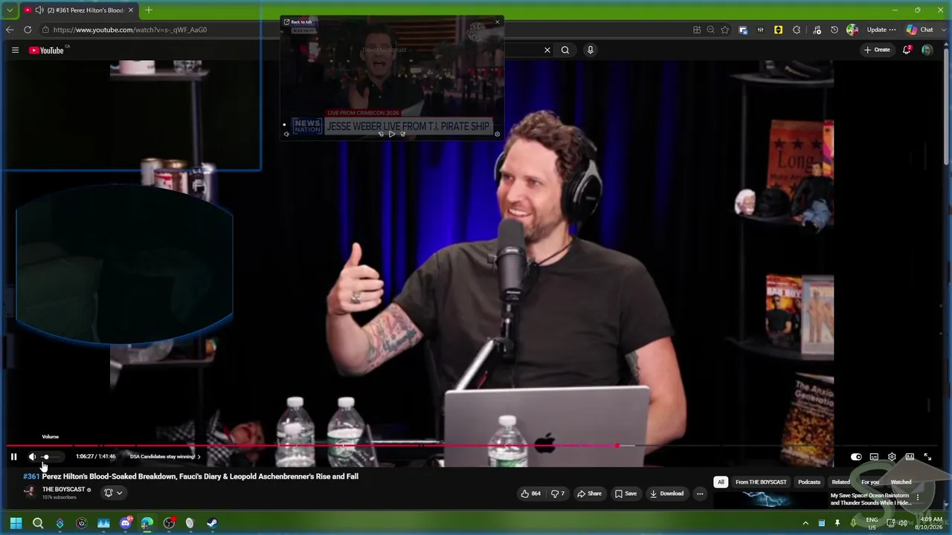The image size is (952, 535).
Task: Close the picture-in-picture mini player
Action: coord(498,22)
